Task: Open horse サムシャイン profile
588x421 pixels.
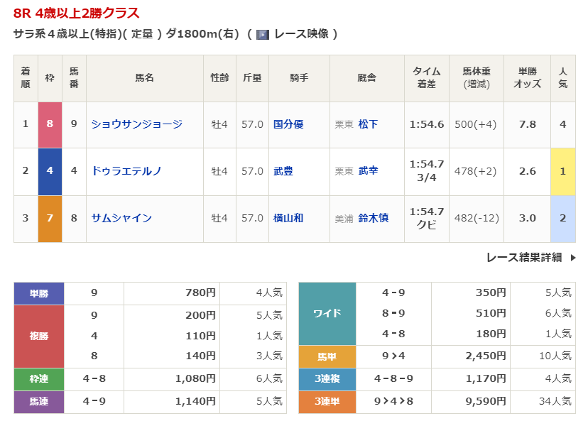Action: (121, 218)
